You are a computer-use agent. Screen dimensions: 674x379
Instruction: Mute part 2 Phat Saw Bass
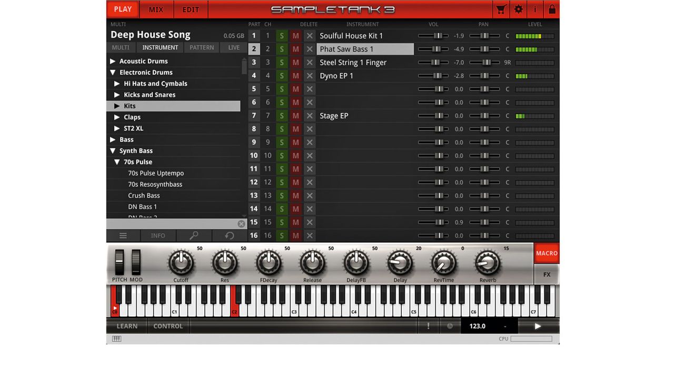click(x=295, y=49)
